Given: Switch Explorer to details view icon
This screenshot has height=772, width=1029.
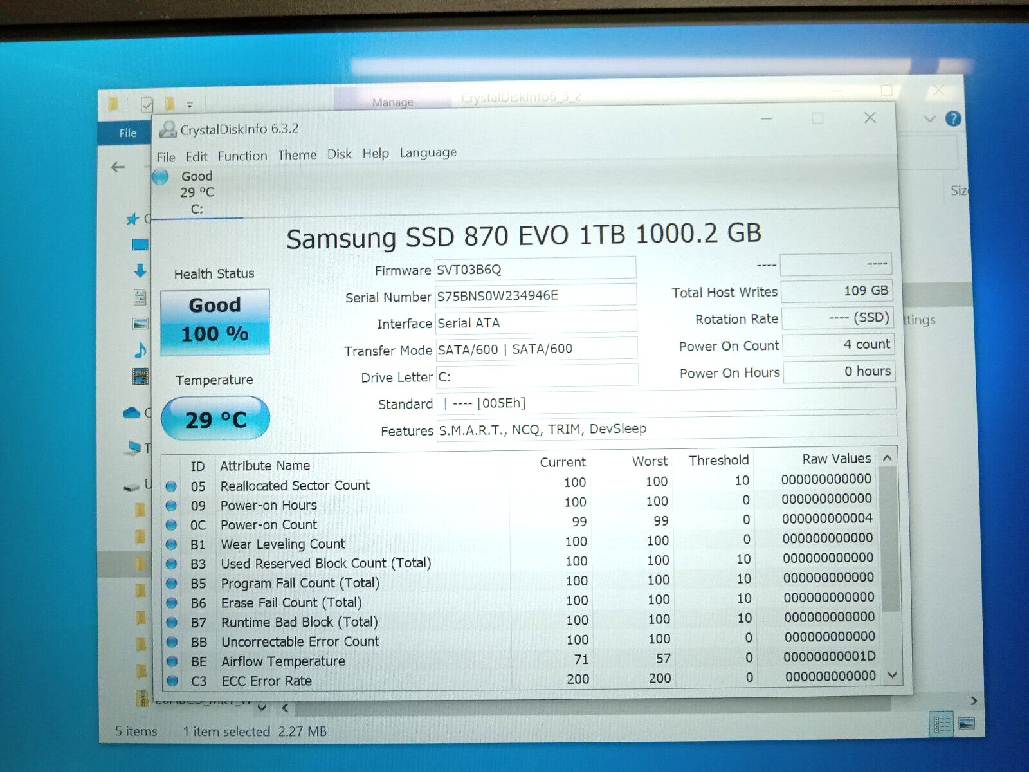Looking at the screenshot, I should point(942,724).
